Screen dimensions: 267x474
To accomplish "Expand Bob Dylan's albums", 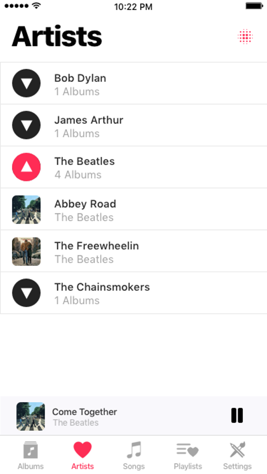I will coord(26,83).
